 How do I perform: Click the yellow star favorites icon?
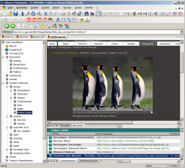43,26
